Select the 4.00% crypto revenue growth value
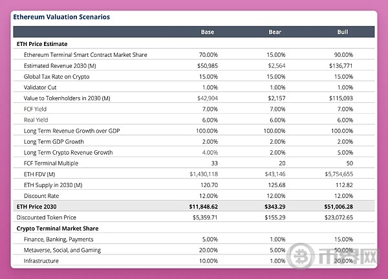The width and height of the screenshot is (388, 279). (210, 152)
